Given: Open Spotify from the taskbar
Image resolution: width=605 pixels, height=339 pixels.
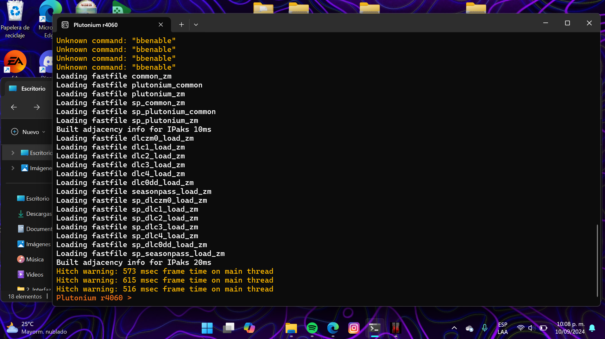Looking at the screenshot, I should click(x=312, y=328).
